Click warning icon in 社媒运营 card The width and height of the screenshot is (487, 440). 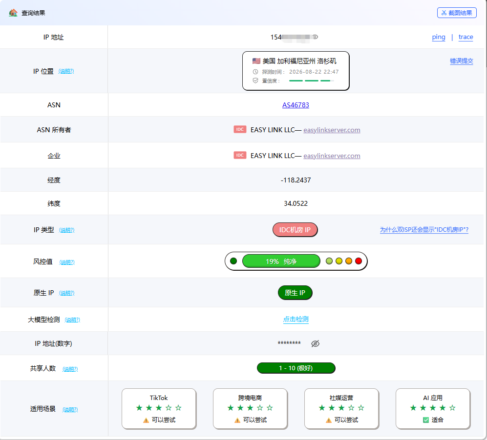click(x=329, y=420)
